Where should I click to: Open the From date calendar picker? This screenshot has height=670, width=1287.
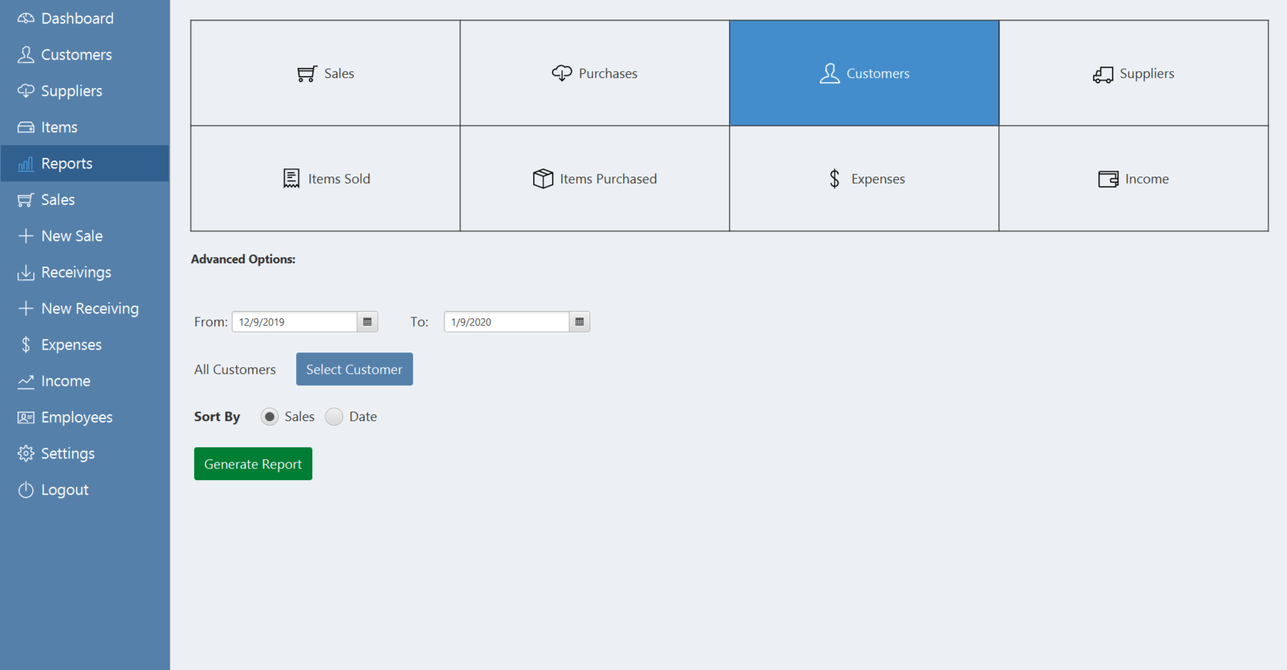coord(367,322)
